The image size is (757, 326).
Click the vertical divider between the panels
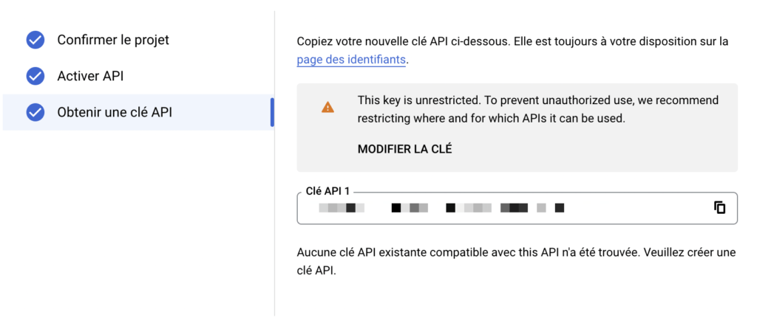275,164
